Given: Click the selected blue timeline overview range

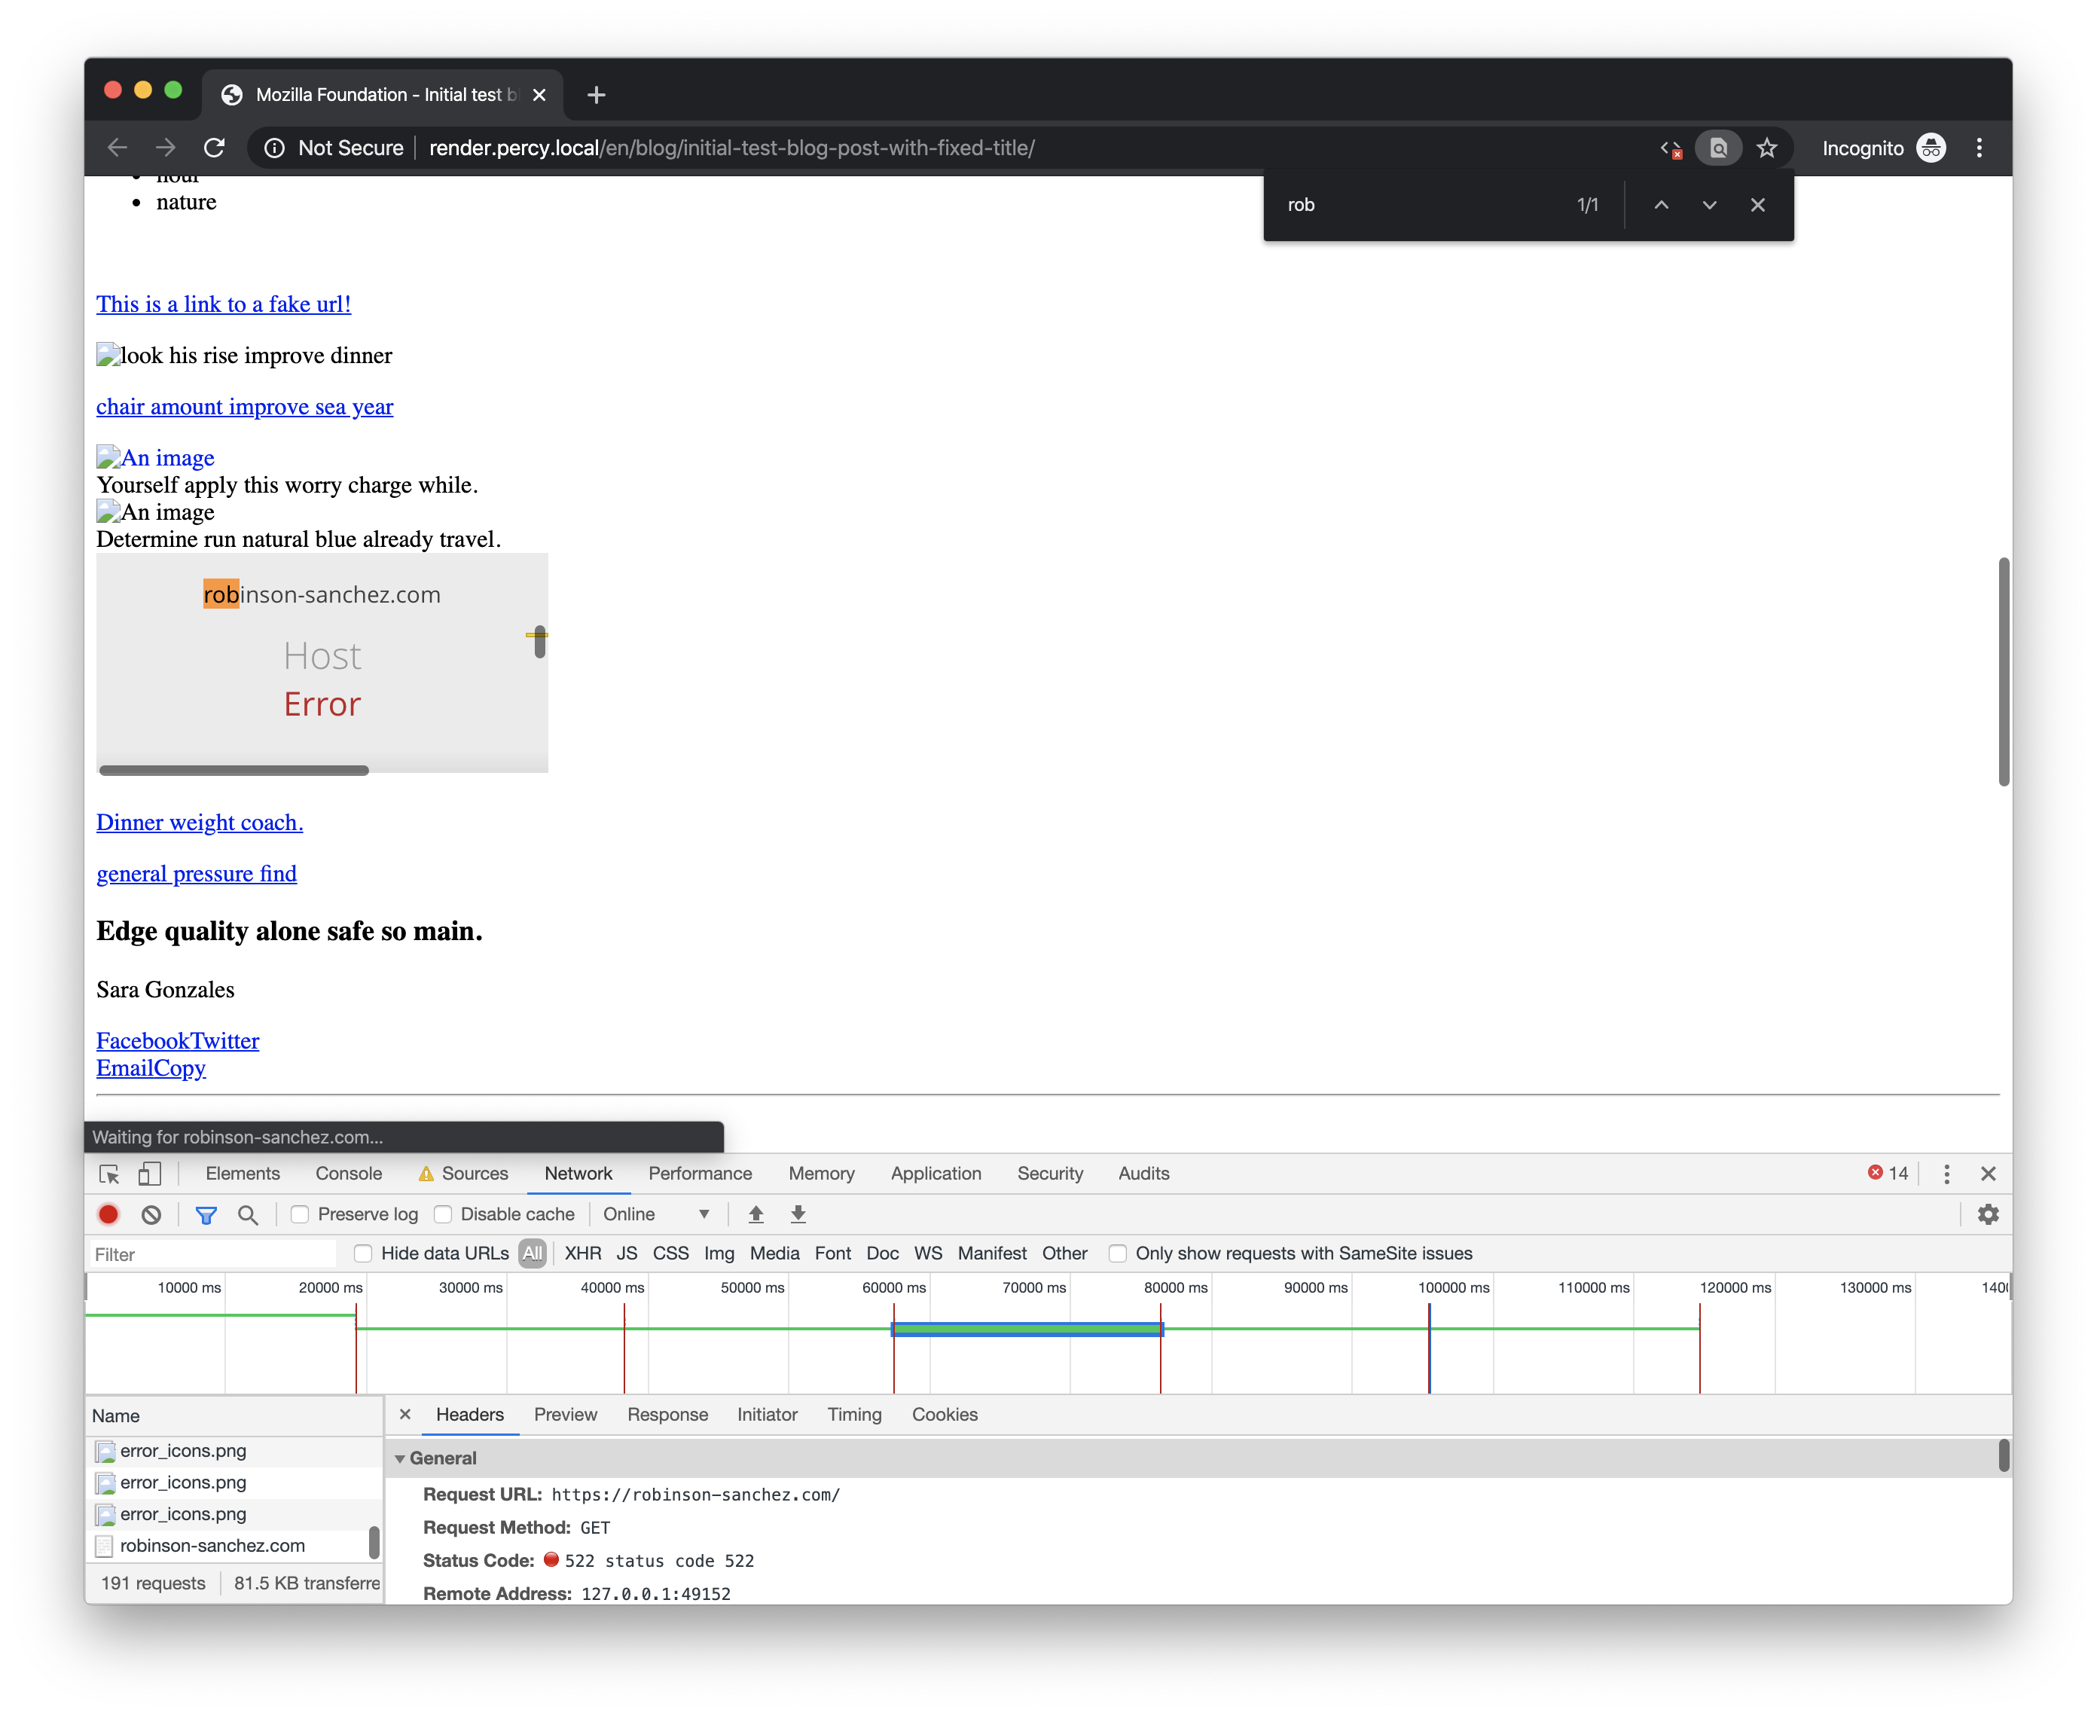Looking at the screenshot, I should coord(1027,1330).
